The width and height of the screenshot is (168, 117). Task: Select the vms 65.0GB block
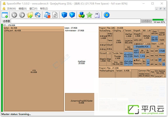(34, 71)
